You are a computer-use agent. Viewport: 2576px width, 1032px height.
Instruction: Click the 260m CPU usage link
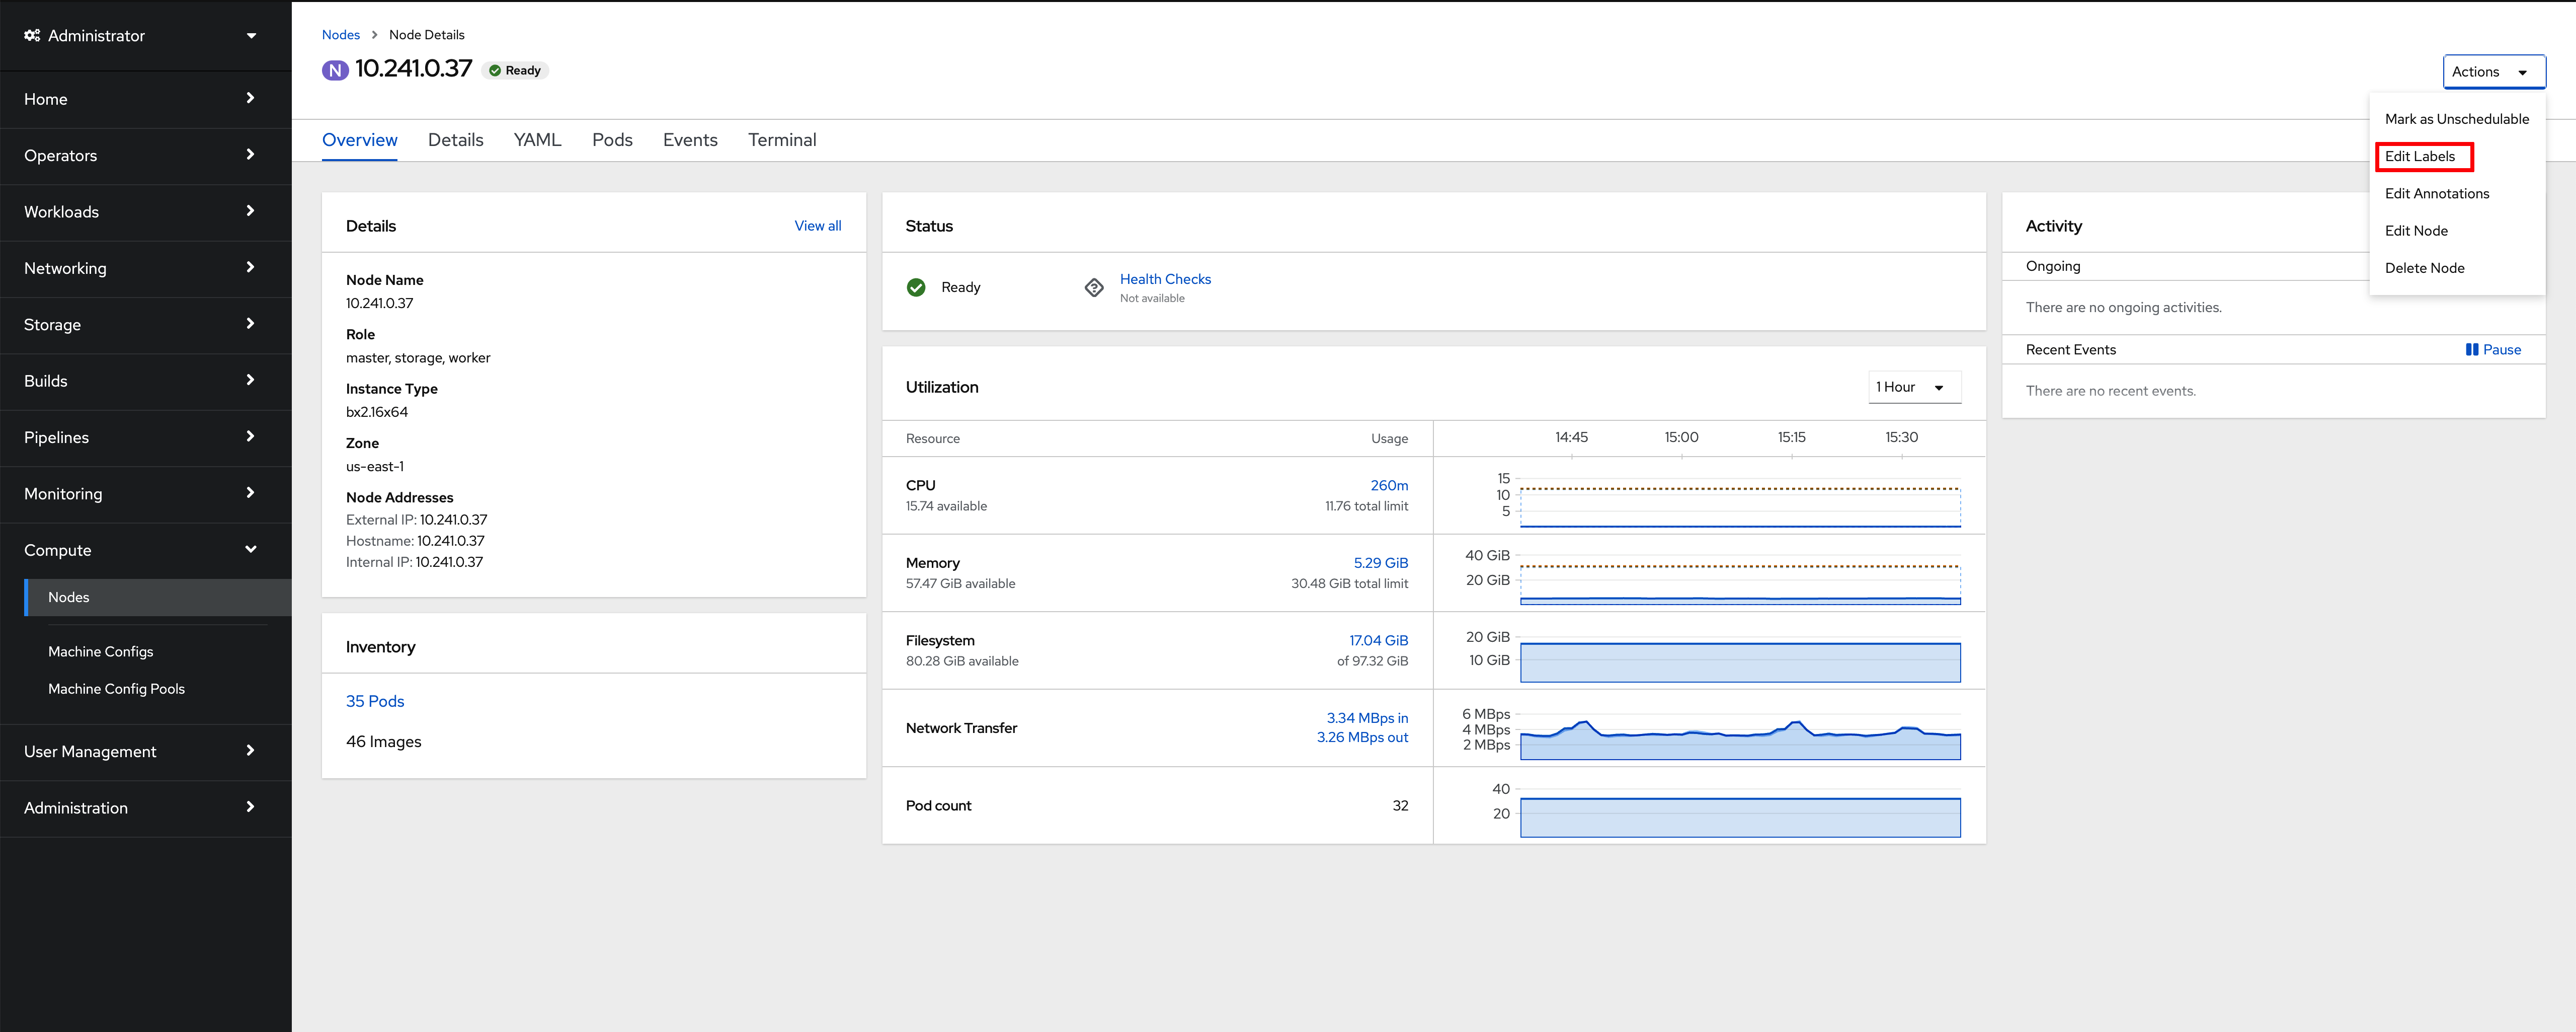(x=1389, y=485)
